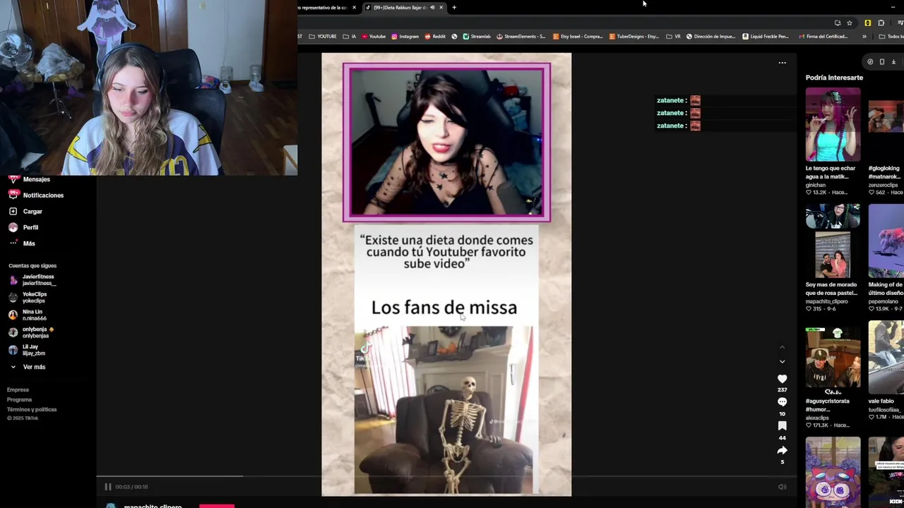The width and height of the screenshot is (904, 508).
Task: Click the Perfil avatar icon
Action: pos(13,227)
